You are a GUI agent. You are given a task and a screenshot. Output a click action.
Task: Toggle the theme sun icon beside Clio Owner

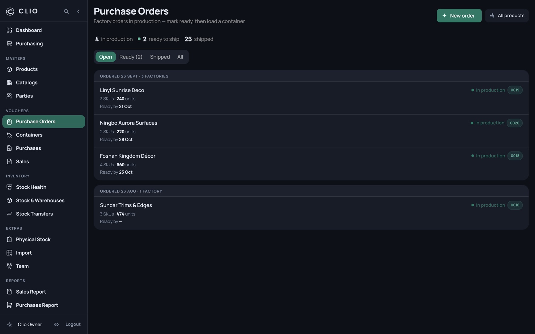[x=10, y=325]
